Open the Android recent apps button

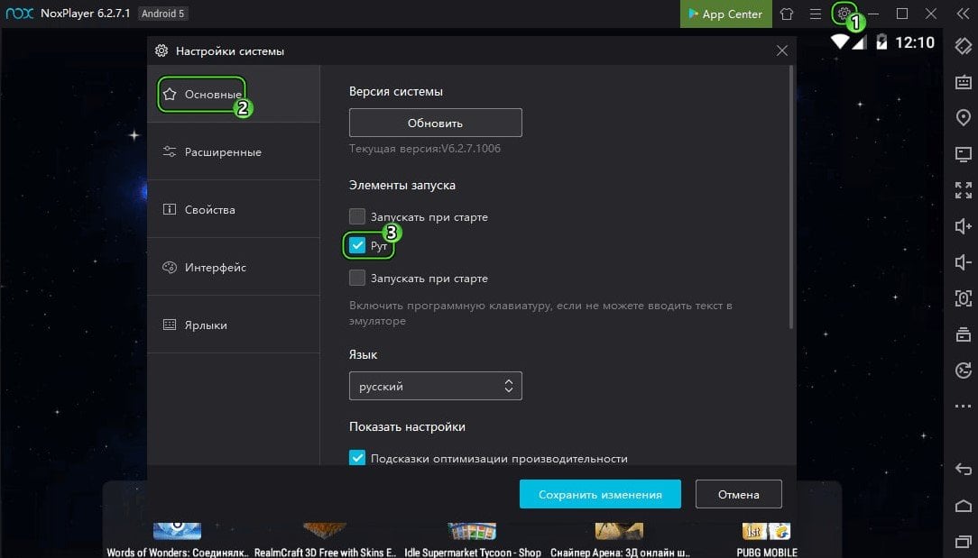[963, 541]
